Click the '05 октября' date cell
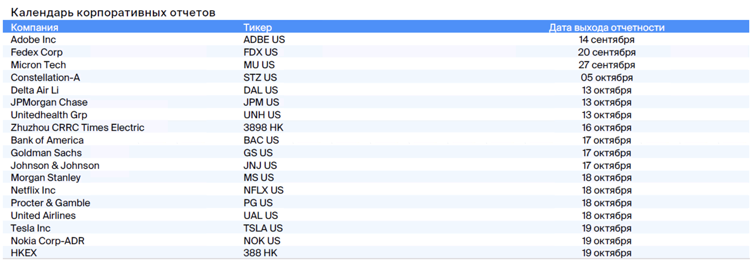Image resolution: width=753 pixels, height=262 pixels. 607,77
